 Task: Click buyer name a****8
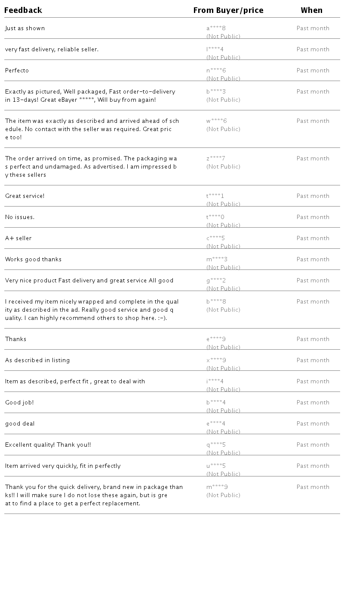coord(216,28)
